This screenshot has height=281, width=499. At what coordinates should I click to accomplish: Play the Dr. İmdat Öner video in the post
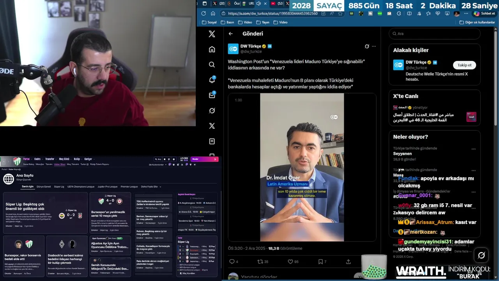click(x=302, y=167)
